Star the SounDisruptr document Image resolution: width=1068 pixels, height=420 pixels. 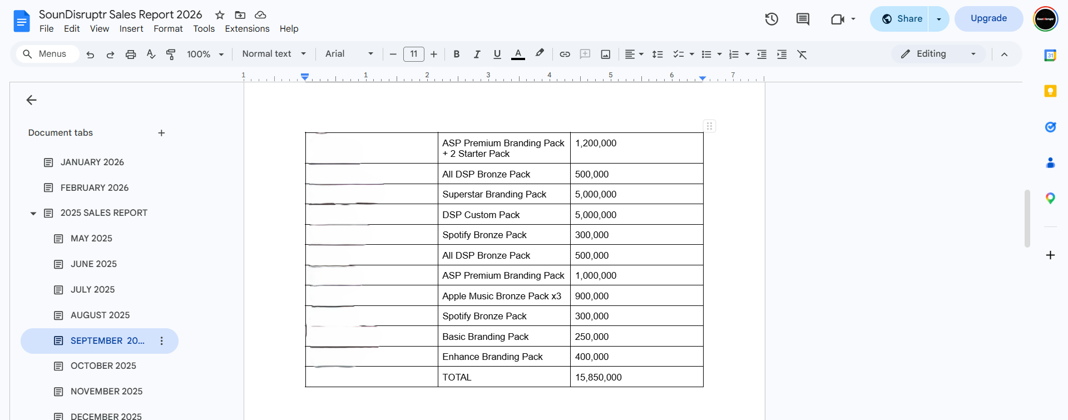pos(220,15)
